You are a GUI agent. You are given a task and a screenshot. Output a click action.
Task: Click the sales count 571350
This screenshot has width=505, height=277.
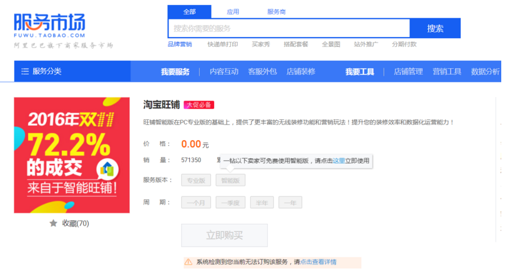pos(191,160)
